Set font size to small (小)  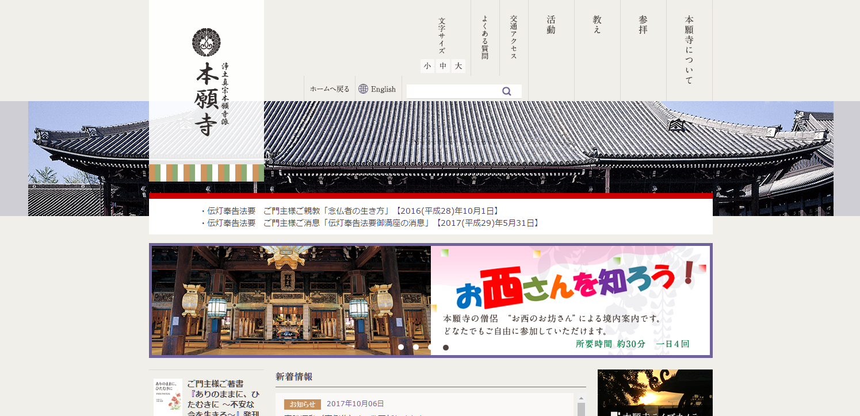[x=427, y=66]
